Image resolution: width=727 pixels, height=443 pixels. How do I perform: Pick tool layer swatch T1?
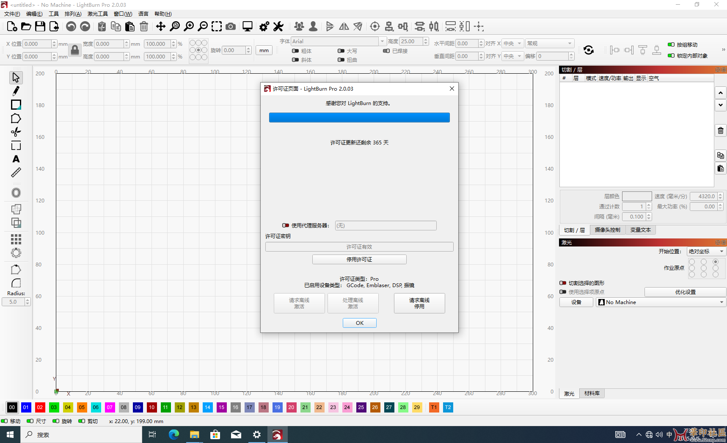pos(434,407)
